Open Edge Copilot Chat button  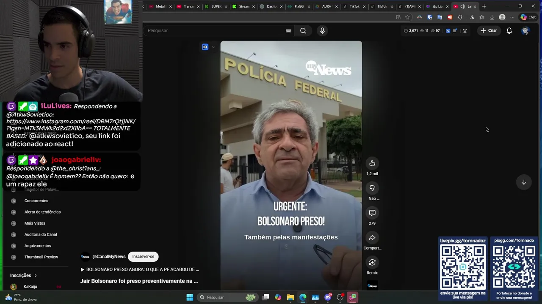click(528, 17)
